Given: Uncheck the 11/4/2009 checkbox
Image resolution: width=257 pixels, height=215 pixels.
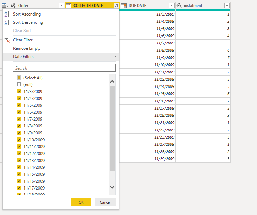Looking at the screenshot, I should (x=19, y=98).
